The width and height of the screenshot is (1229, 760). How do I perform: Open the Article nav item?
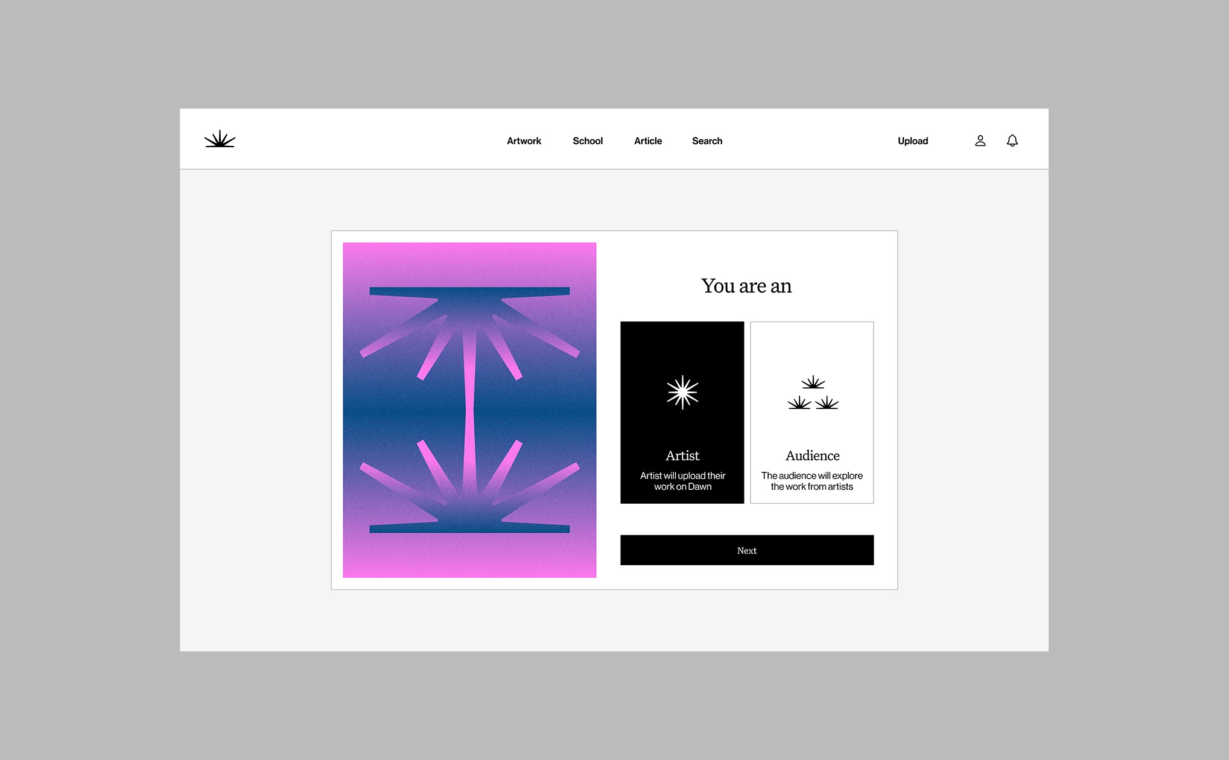(x=647, y=141)
